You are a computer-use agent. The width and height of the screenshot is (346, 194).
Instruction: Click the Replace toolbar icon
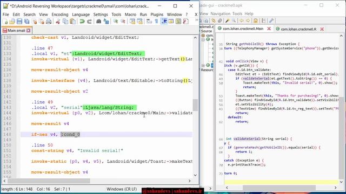coord(106,22)
